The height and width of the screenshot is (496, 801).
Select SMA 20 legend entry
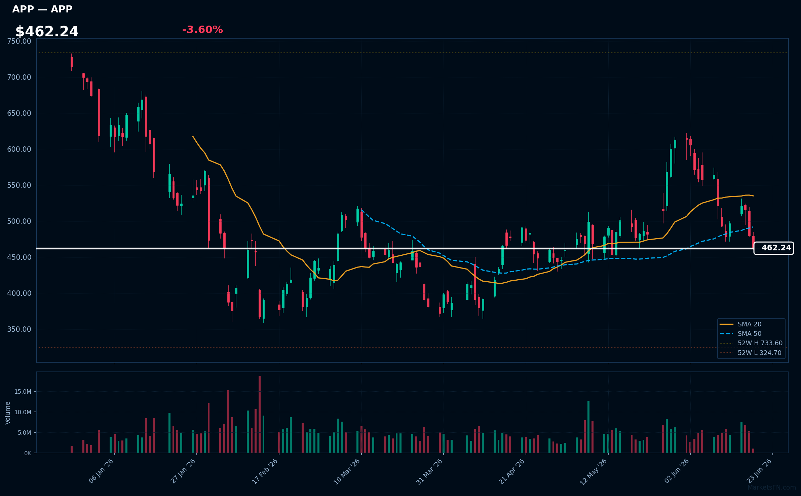pyautogui.click(x=750, y=324)
